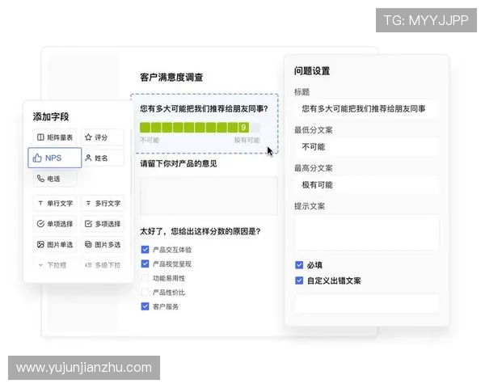Add the 单行文字 single-line text field
Screen dimensions: 485x388
click(x=54, y=203)
